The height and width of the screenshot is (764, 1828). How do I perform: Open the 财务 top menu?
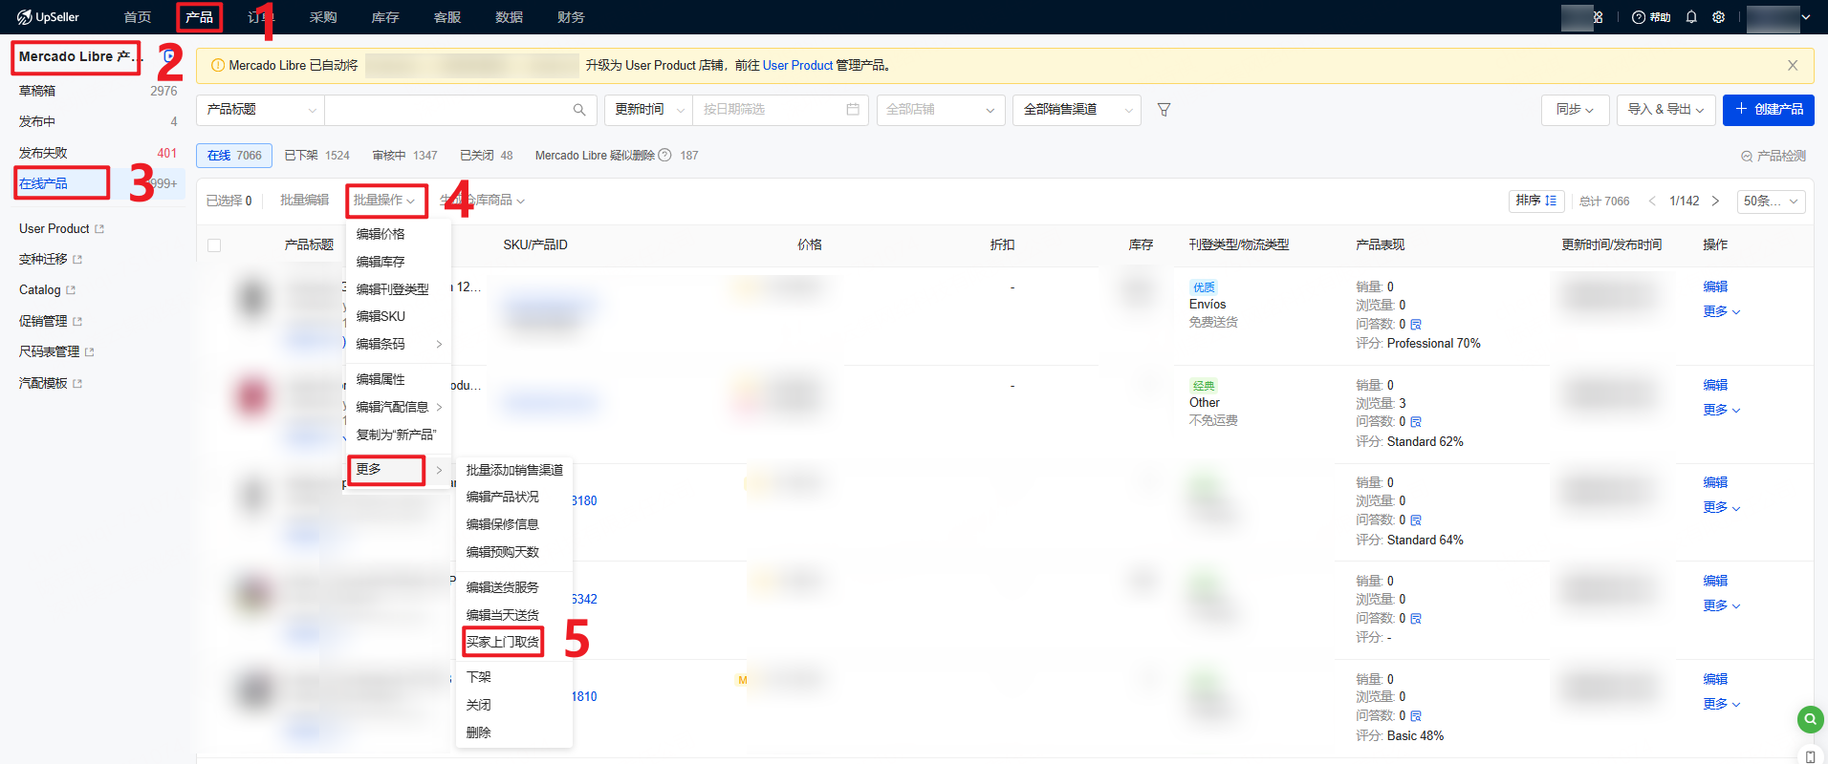(x=571, y=17)
